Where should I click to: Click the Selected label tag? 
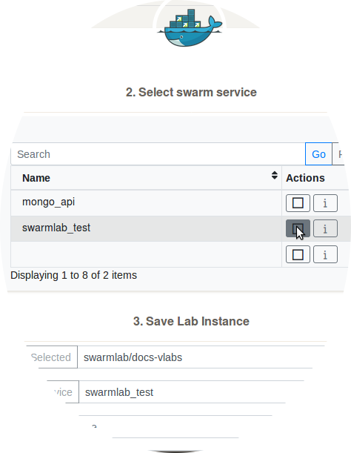pyautogui.click(x=52, y=357)
